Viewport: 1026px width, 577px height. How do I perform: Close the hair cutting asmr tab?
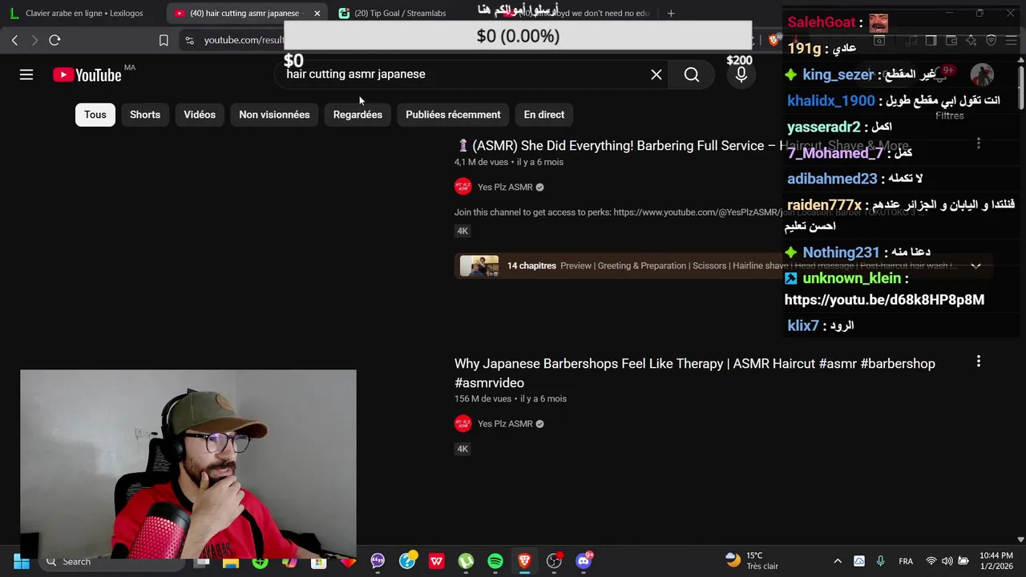(x=317, y=13)
